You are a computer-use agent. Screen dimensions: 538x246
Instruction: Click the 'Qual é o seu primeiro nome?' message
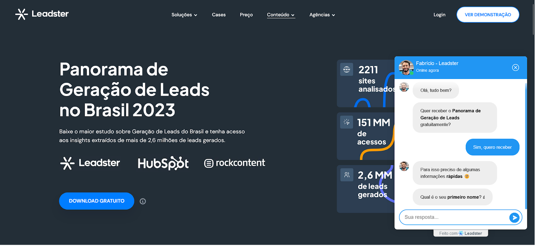tap(453, 197)
